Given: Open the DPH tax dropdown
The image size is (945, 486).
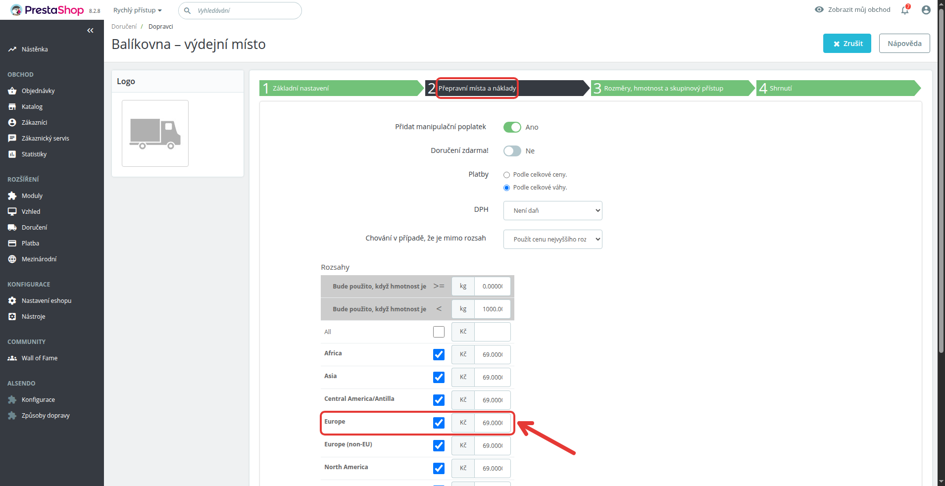Looking at the screenshot, I should [552, 210].
